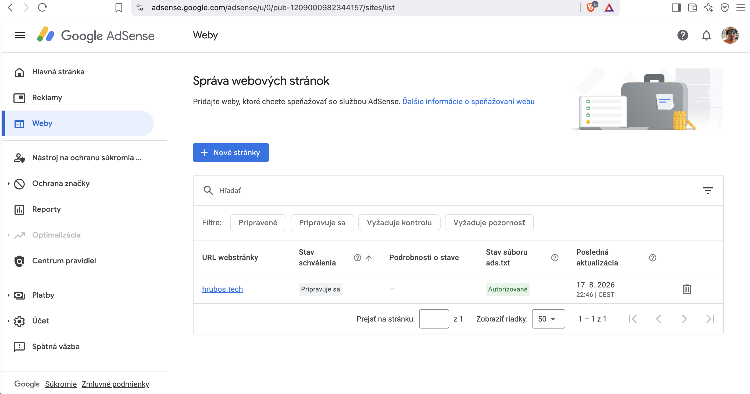Go to first page of table
The height and width of the screenshot is (394, 750).
point(633,319)
